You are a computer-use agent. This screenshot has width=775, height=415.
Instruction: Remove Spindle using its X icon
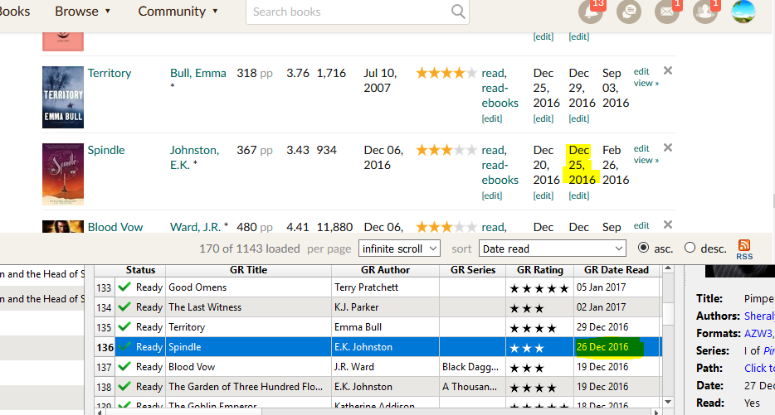tap(668, 148)
